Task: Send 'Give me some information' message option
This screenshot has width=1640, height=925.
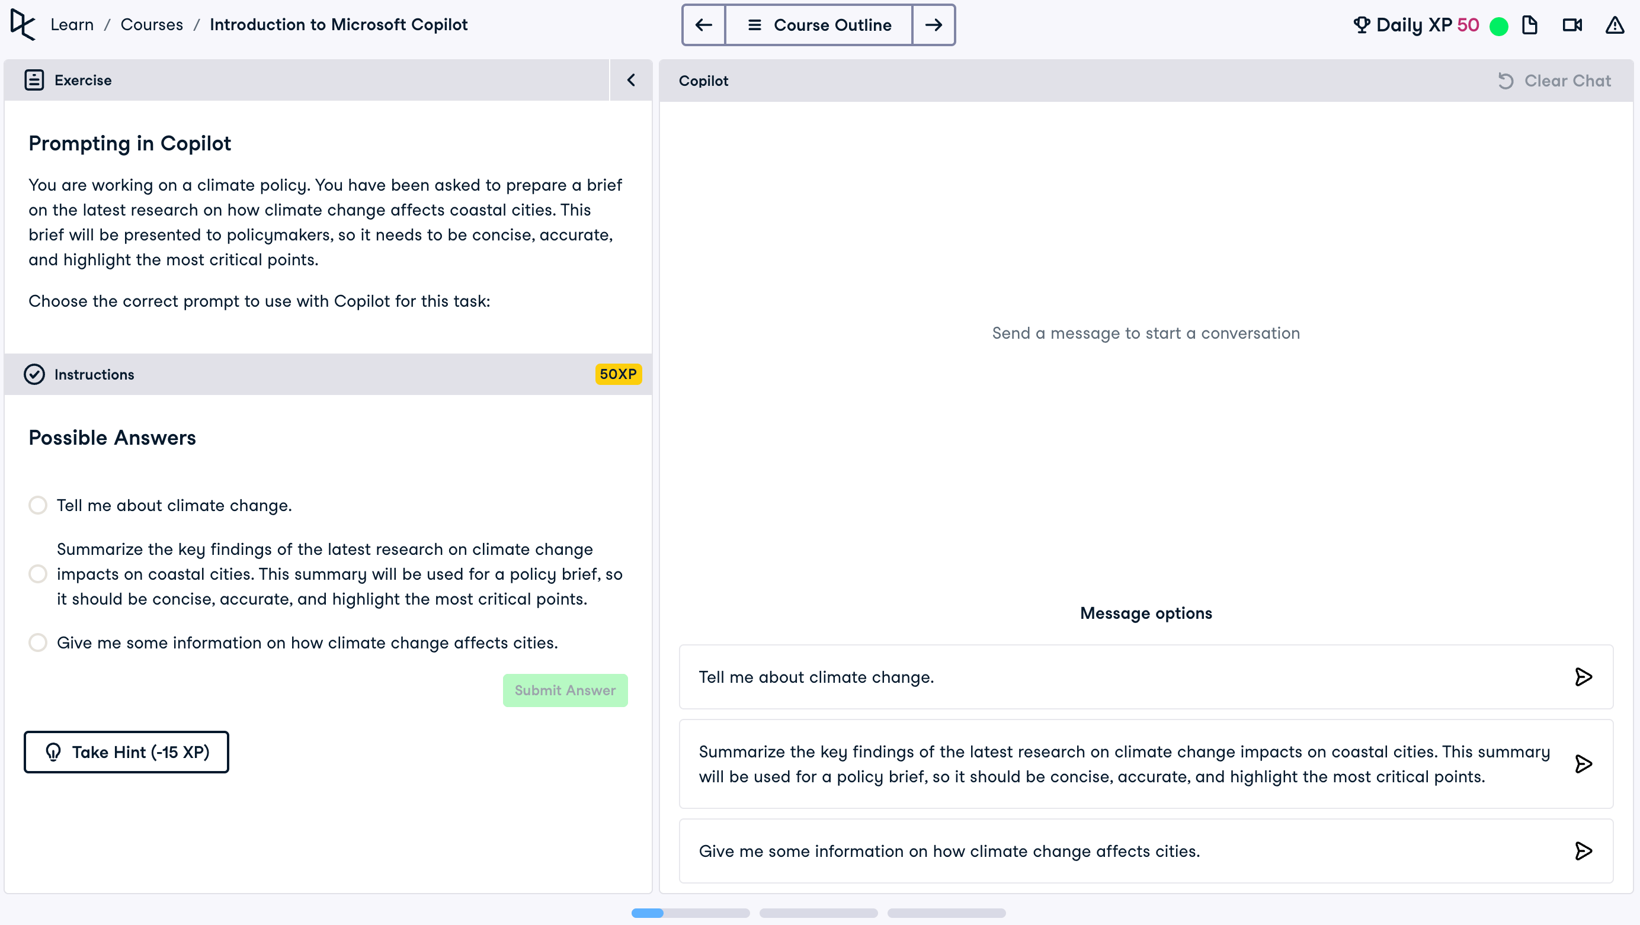Action: (1583, 851)
